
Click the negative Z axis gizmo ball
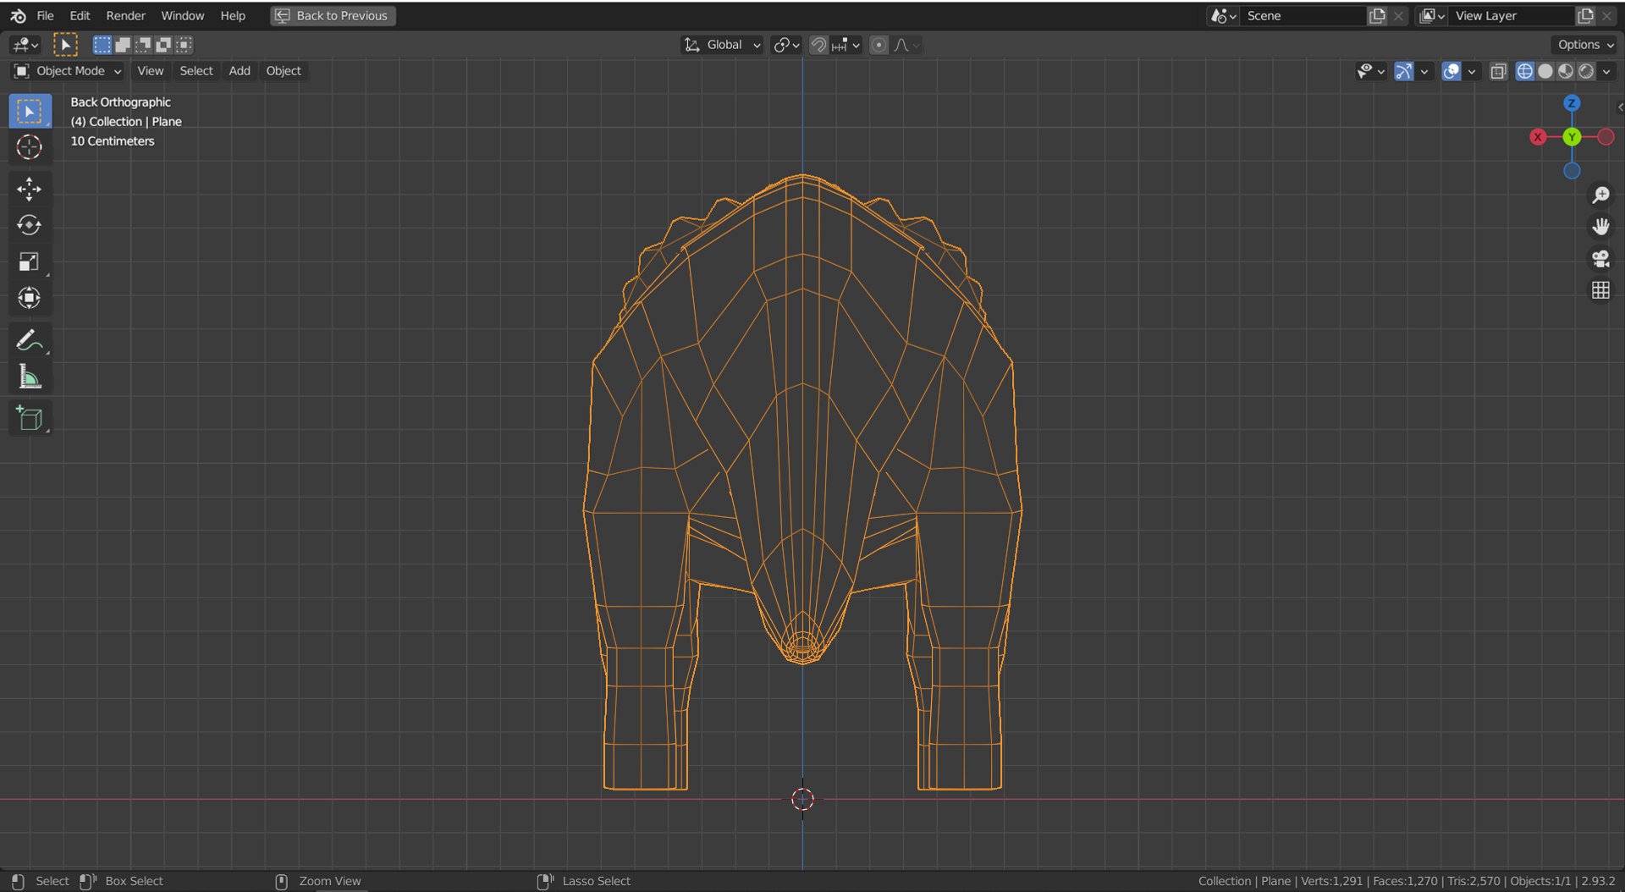(x=1572, y=171)
